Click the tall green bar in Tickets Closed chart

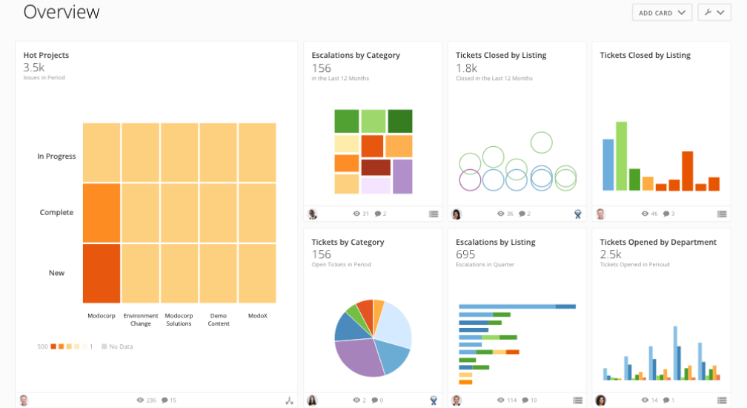point(622,156)
